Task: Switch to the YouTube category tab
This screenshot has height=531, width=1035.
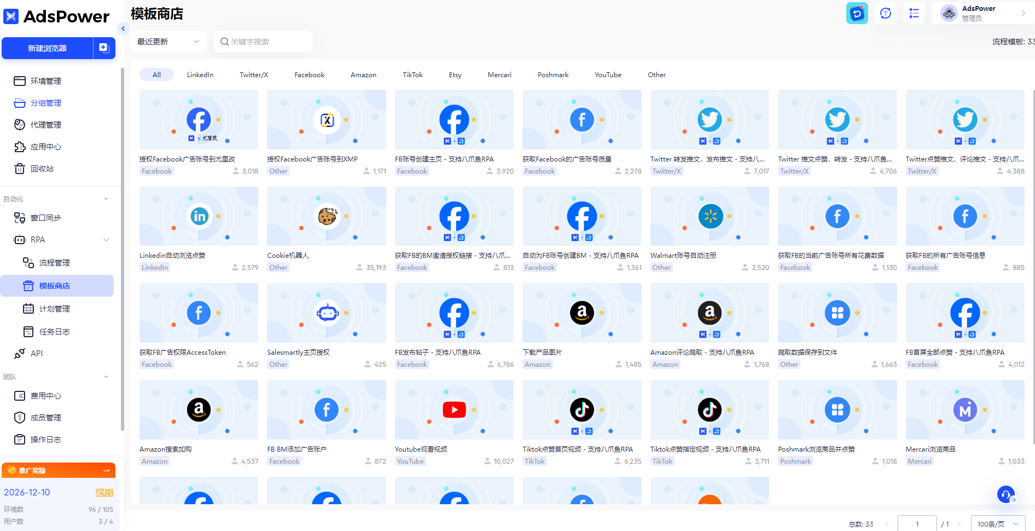Action: [608, 75]
